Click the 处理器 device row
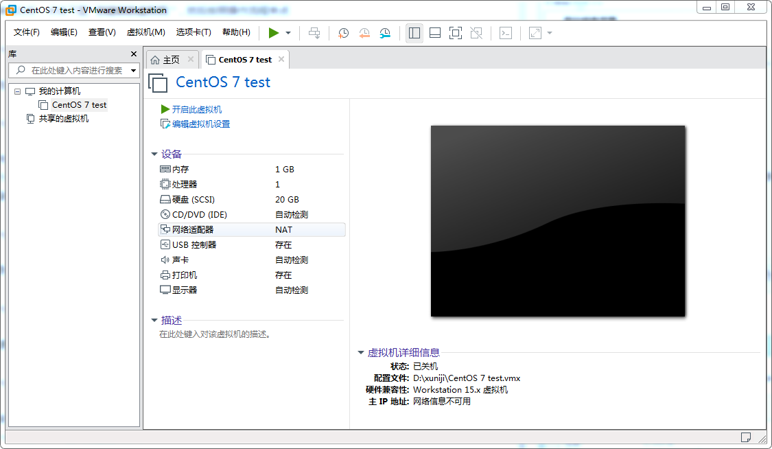 click(252, 184)
